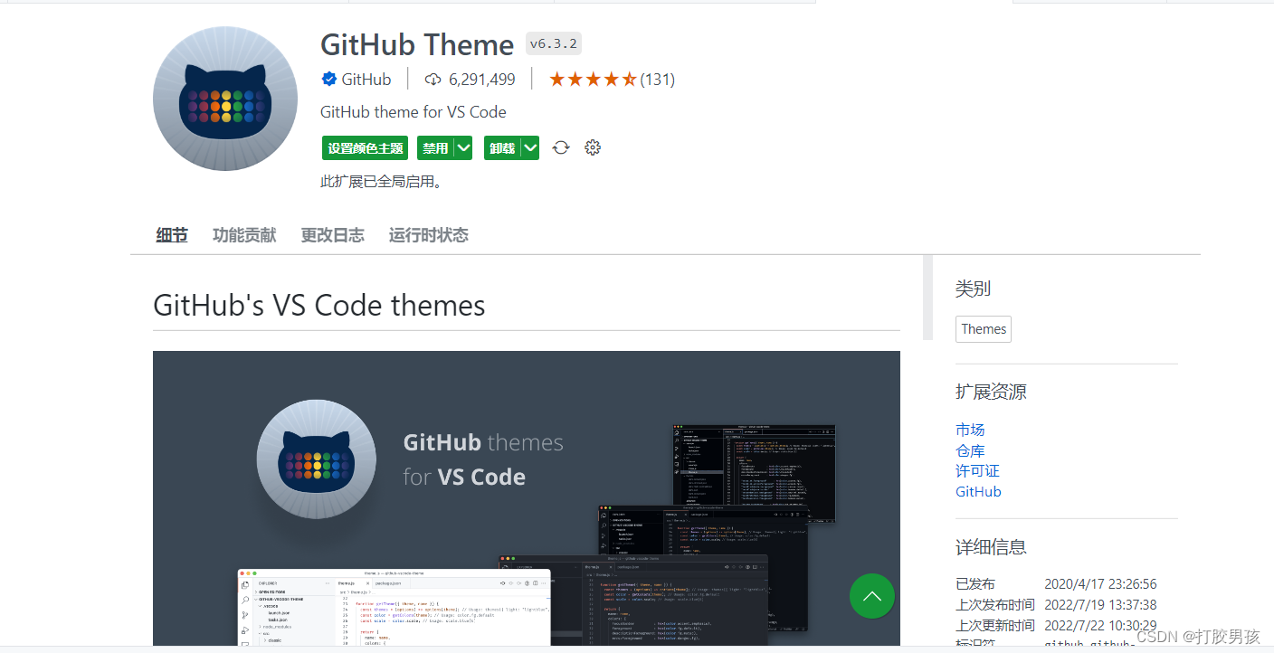Open the Marketplace link (市场)

[x=970, y=430]
